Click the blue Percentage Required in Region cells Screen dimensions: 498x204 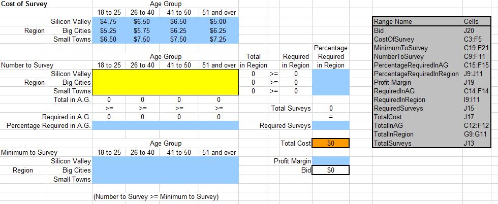point(330,82)
